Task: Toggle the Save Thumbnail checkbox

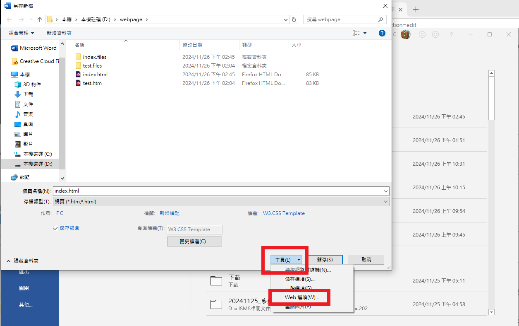Action: point(56,228)
